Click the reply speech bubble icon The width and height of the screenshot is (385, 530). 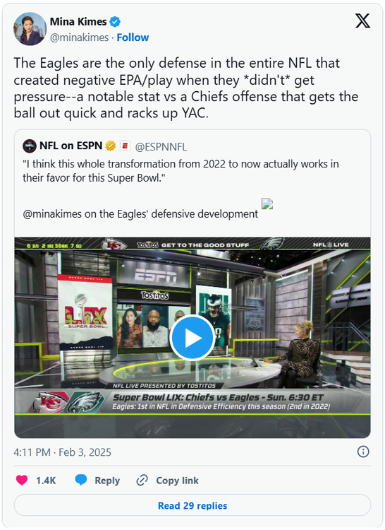81,480
